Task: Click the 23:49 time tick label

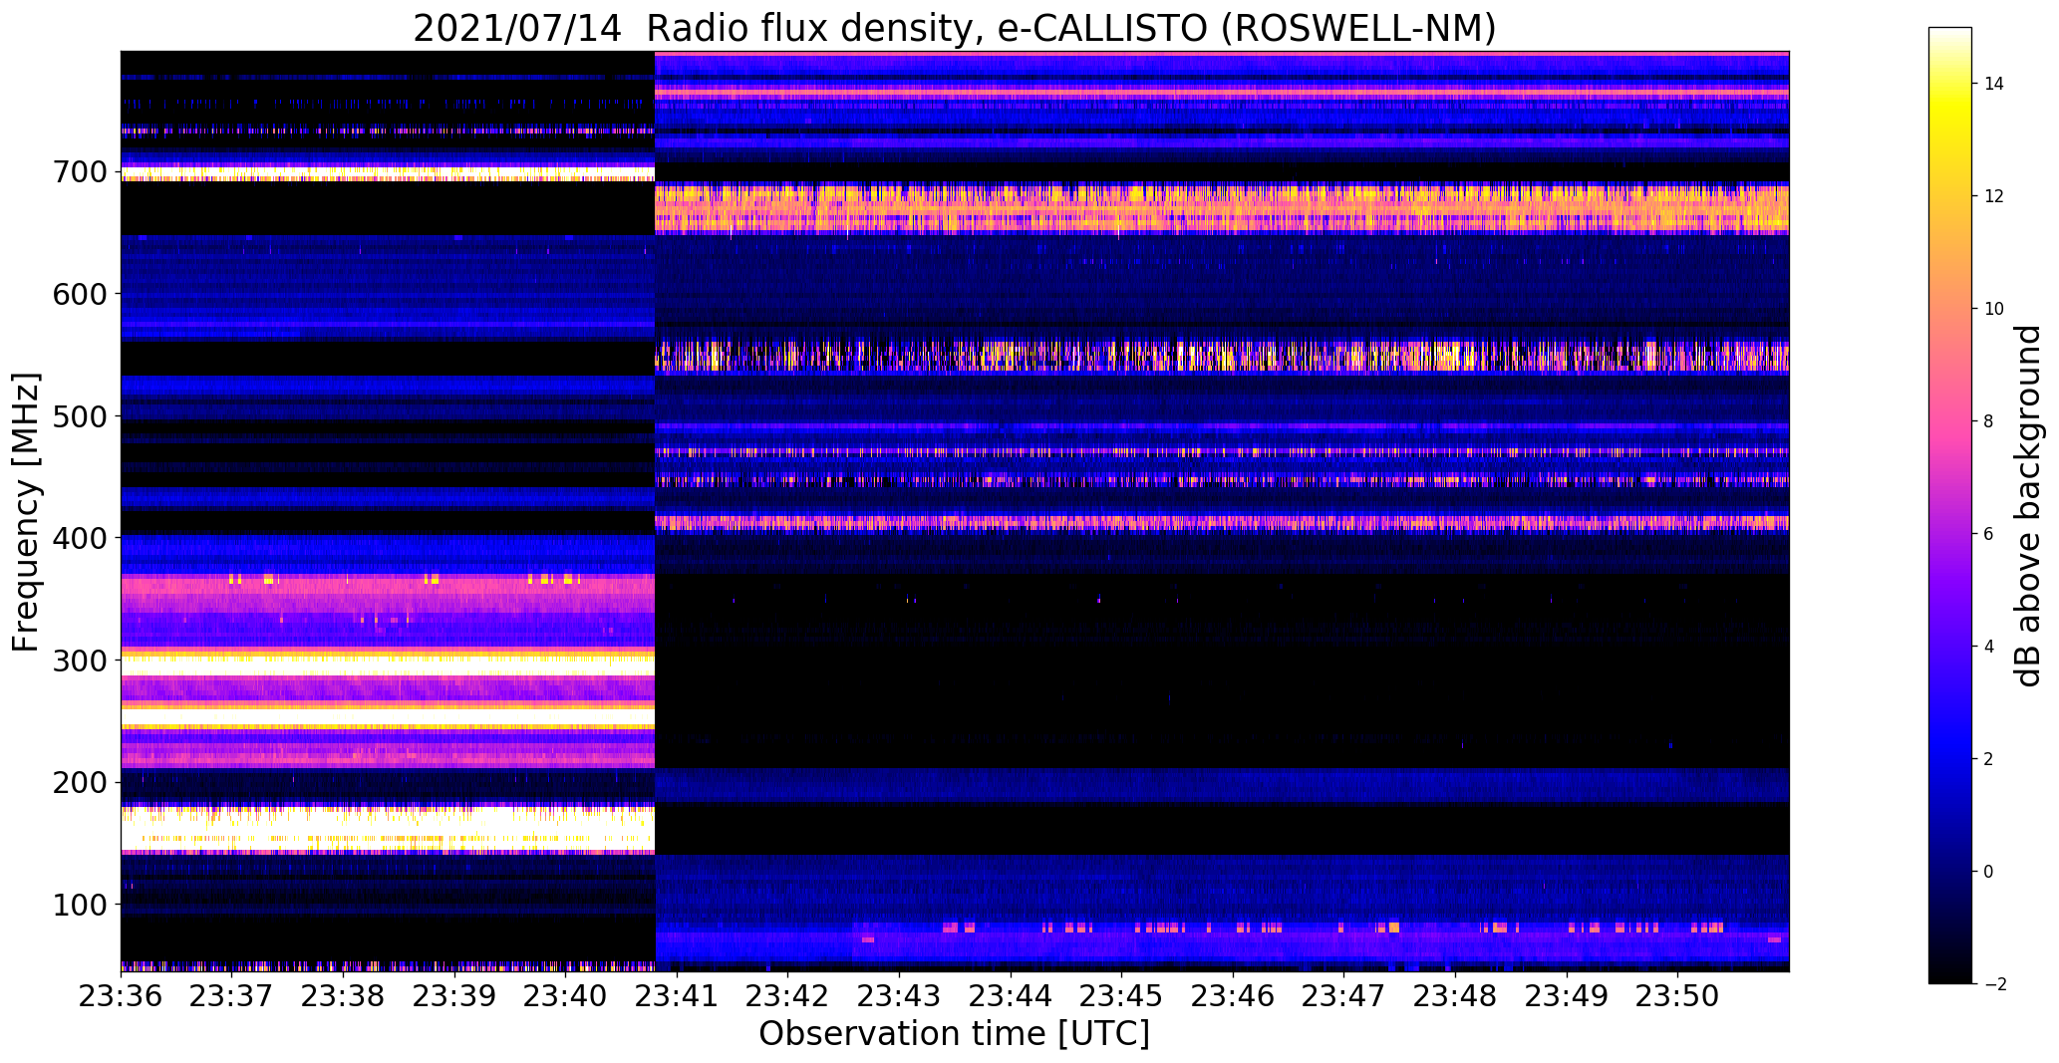Action: [x=1567, y=996]
